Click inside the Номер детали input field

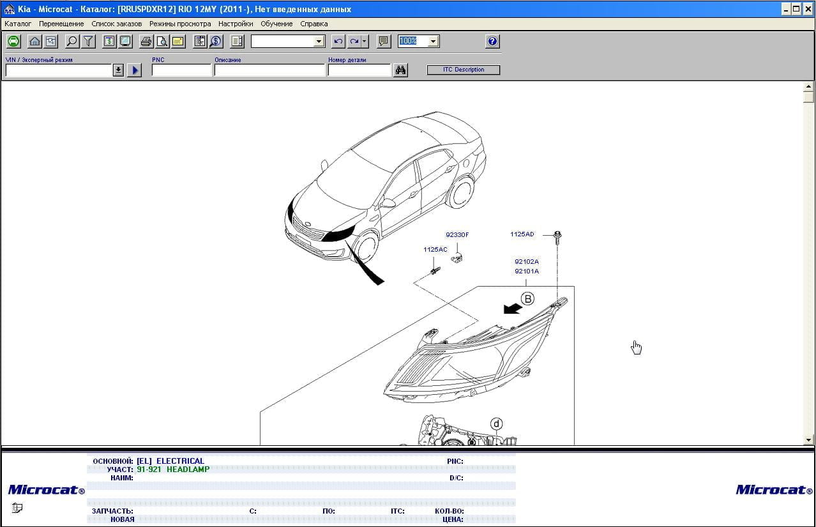(x=359, y=70)
